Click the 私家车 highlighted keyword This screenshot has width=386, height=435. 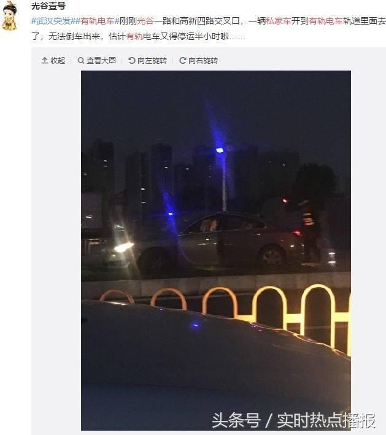[278, 21]
